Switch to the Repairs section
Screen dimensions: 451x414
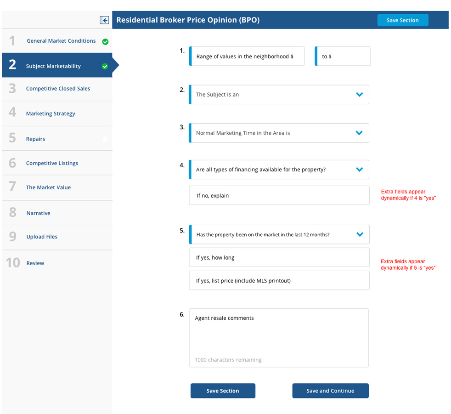pos(35,139)
